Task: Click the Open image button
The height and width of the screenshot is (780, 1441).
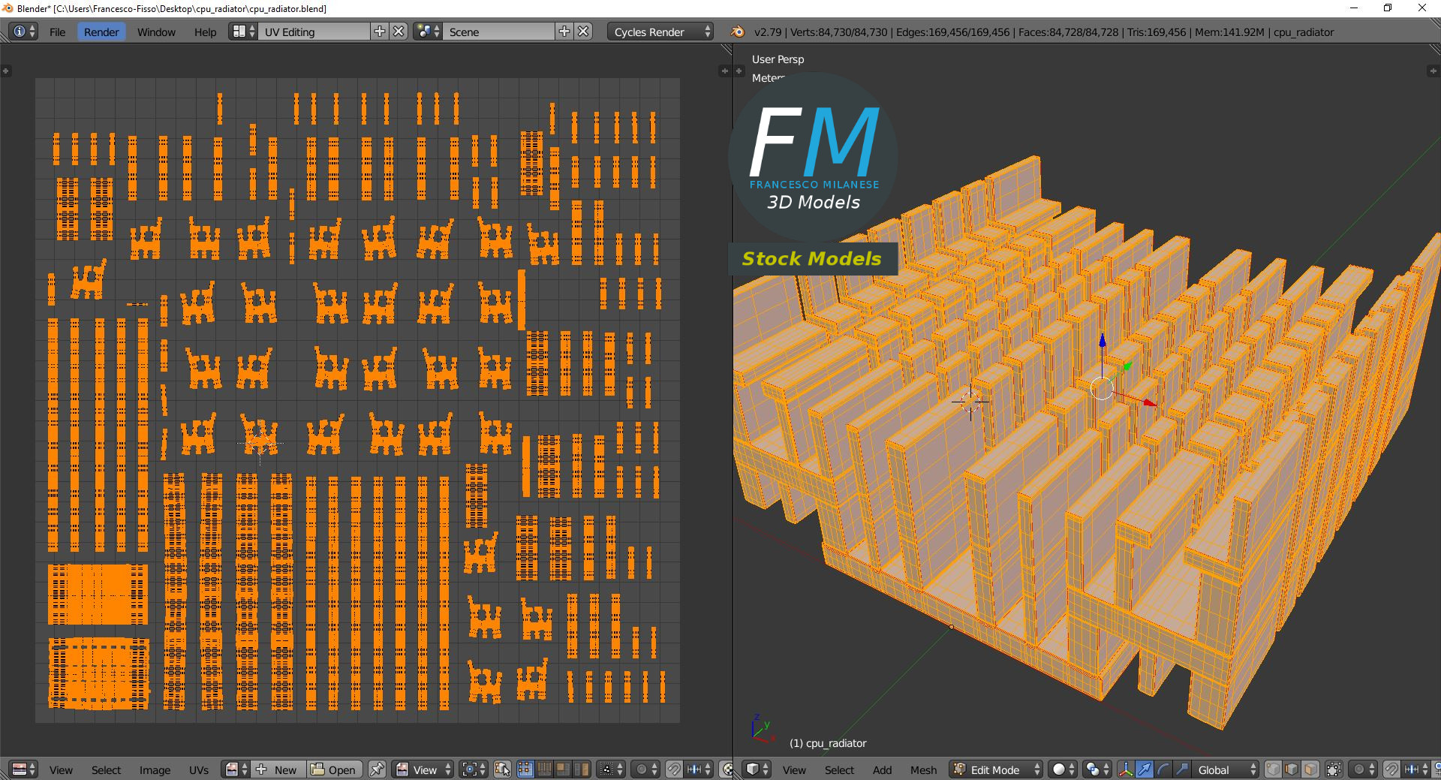Action: pos(335,769)
